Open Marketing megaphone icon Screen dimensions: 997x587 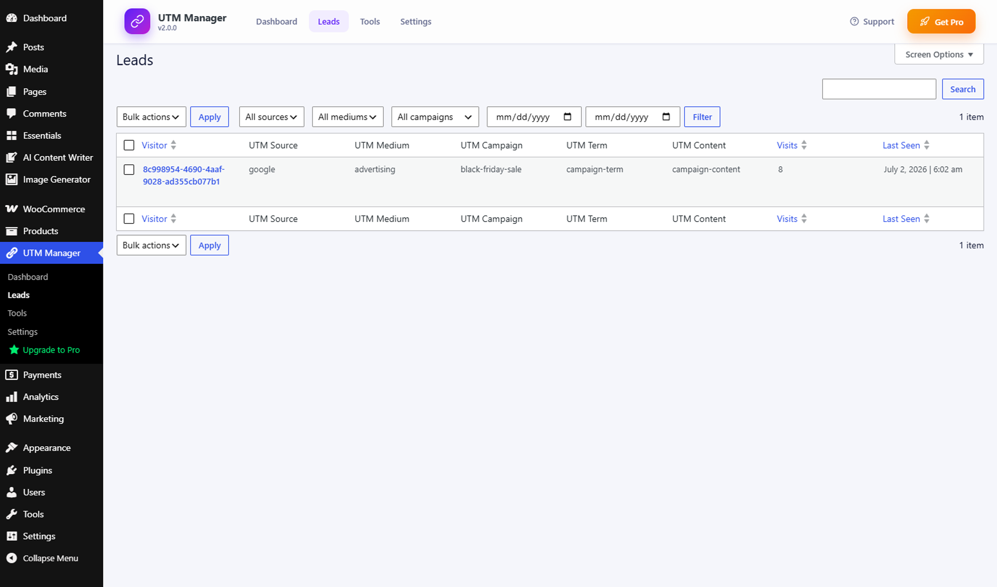11,419
